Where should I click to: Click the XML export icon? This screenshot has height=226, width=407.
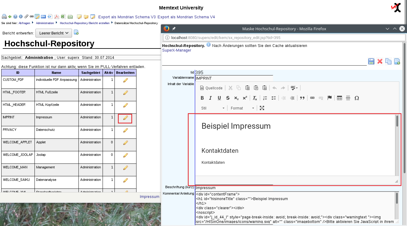(50, 16)
